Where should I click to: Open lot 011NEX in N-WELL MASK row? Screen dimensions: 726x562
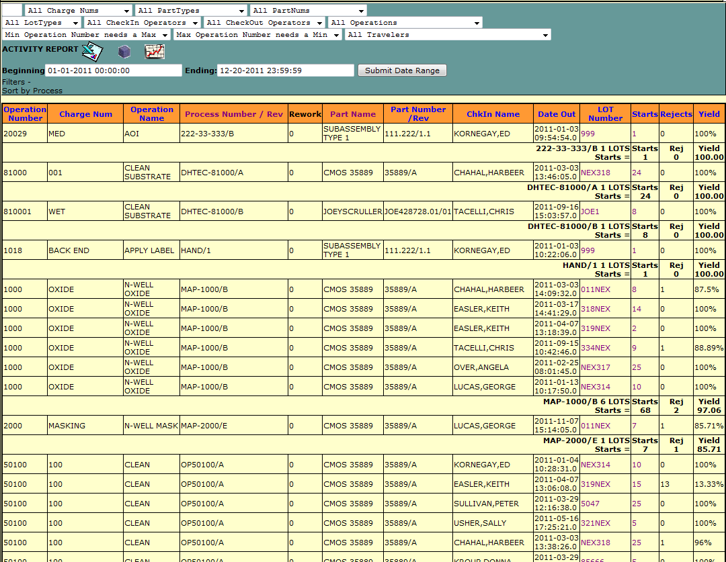[x=596, y=426]
